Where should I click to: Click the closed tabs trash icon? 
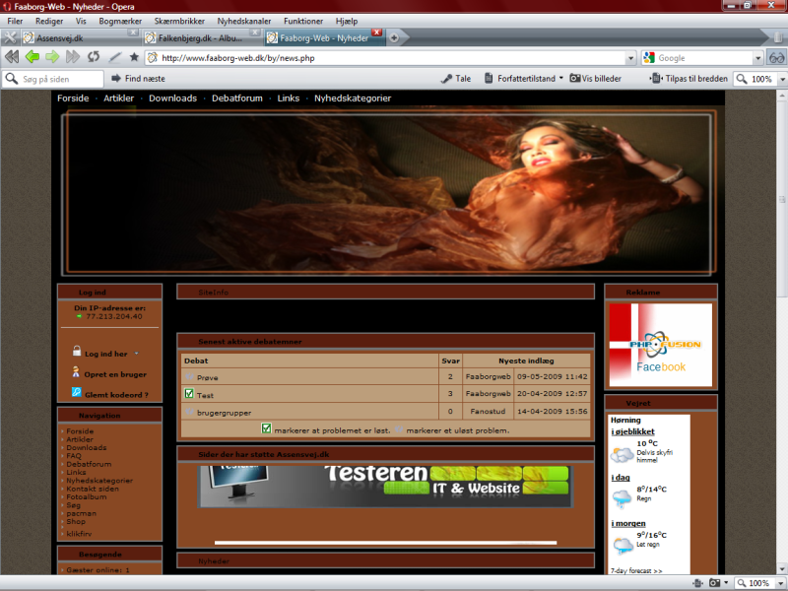[776, 37]
